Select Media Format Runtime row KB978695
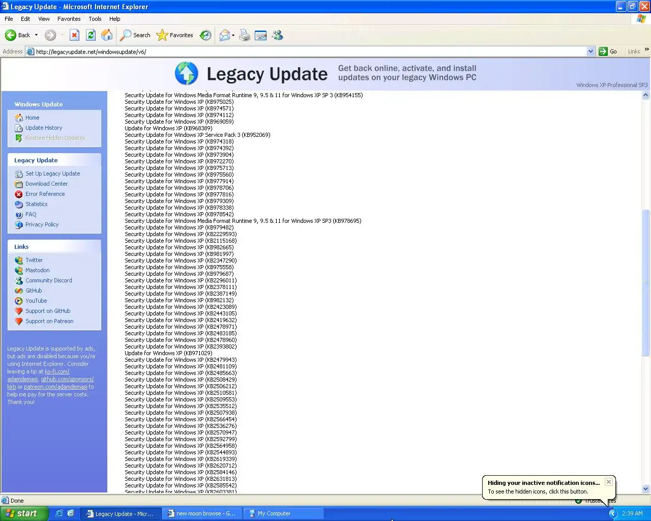Screen dimensions: 651x521 click(243, 221)
